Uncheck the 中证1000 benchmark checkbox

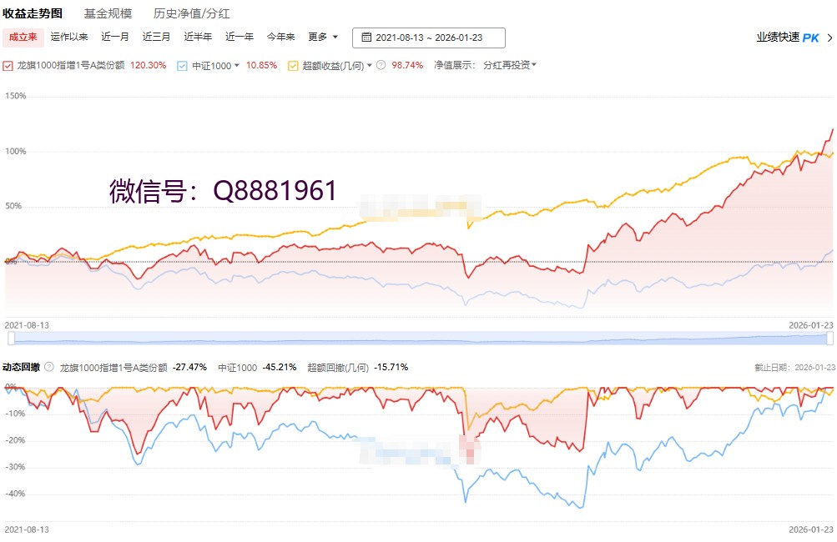tap(182, 65)
